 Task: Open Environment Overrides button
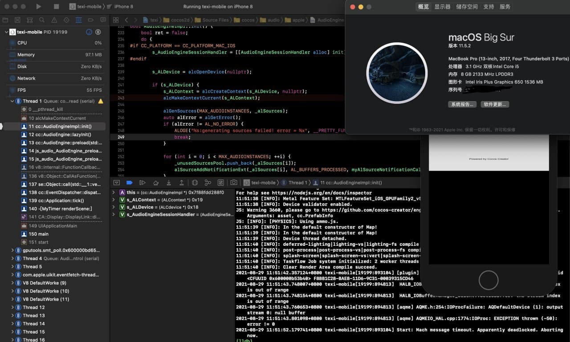tap(221, 183)
